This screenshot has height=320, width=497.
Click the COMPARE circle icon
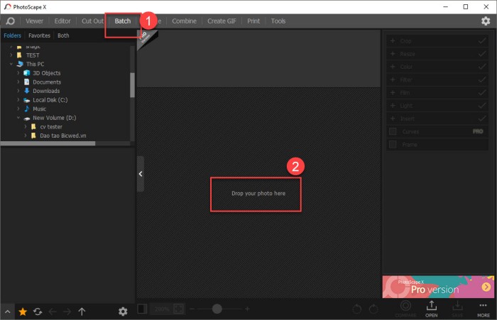click(x=405, y=305)
